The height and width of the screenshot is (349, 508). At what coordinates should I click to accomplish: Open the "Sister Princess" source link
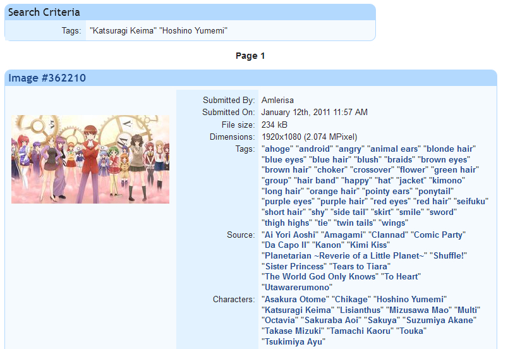[x=294, y=266]
